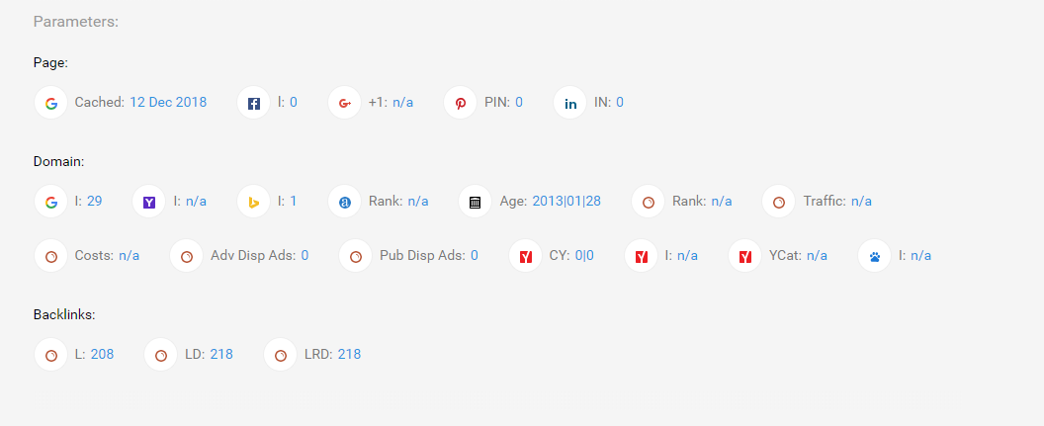Open the LRD value 218 link

[350, 354]
